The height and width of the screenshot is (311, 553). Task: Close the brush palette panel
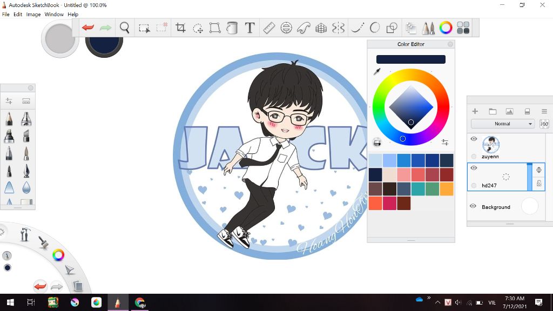click(31, 88)
